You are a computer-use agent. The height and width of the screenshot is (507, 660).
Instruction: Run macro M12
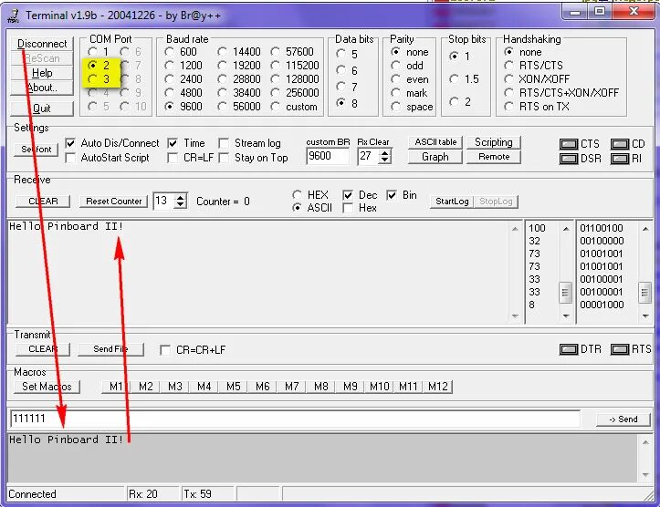coord(438,387)
